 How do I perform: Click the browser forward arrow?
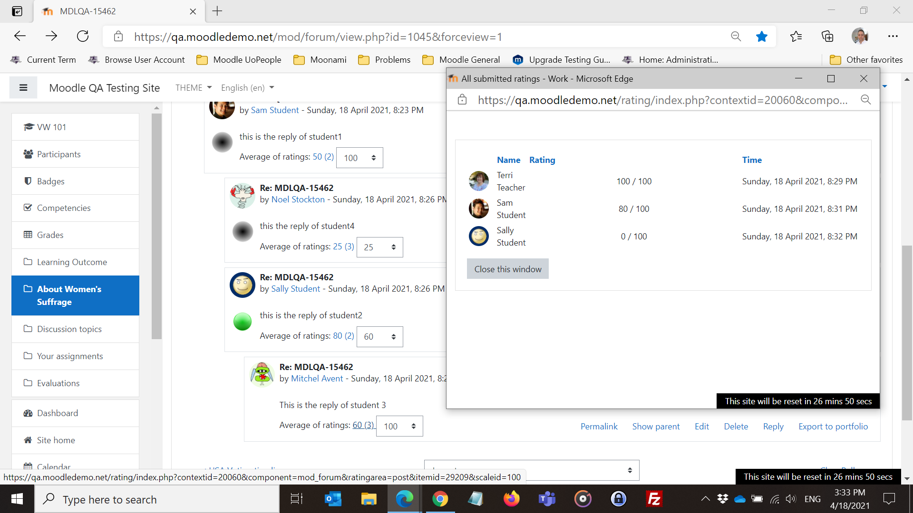coord(51,36)
